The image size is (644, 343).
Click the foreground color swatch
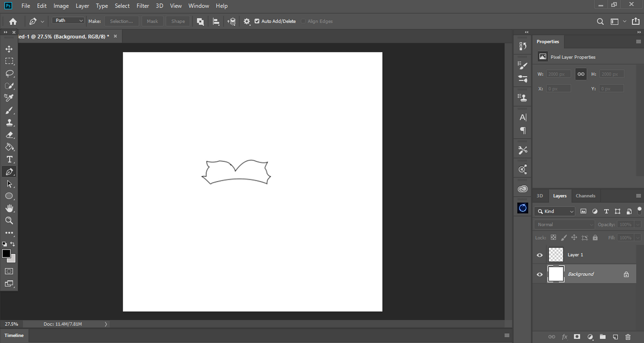6,253
